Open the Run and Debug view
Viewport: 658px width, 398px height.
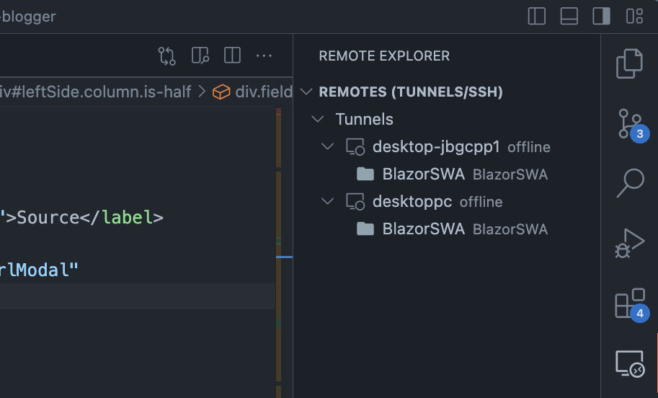click(x=629, y=243)
